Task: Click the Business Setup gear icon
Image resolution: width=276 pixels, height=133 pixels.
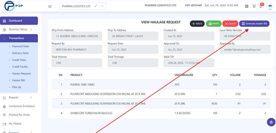Action: (5, 30)
